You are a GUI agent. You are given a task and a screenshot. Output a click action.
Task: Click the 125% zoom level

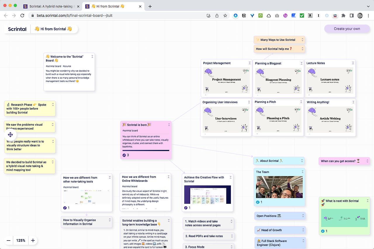coord(21,241)
